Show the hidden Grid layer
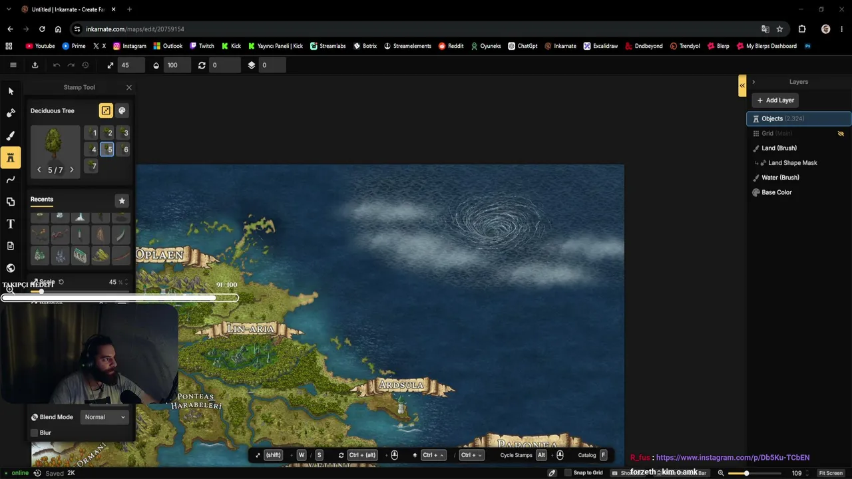 click(841, 134)
